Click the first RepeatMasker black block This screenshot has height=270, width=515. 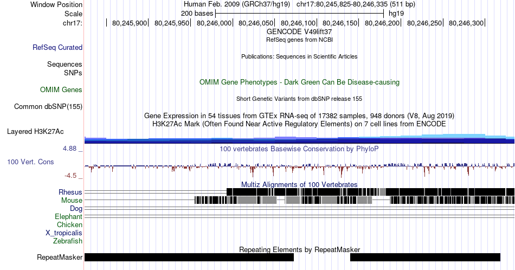point(189,257)
